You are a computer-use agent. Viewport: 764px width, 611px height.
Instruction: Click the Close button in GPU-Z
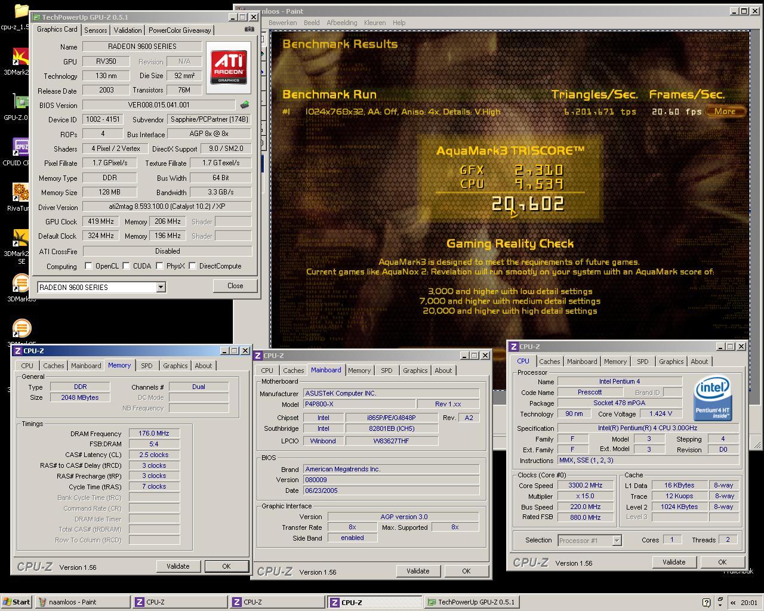235,286
